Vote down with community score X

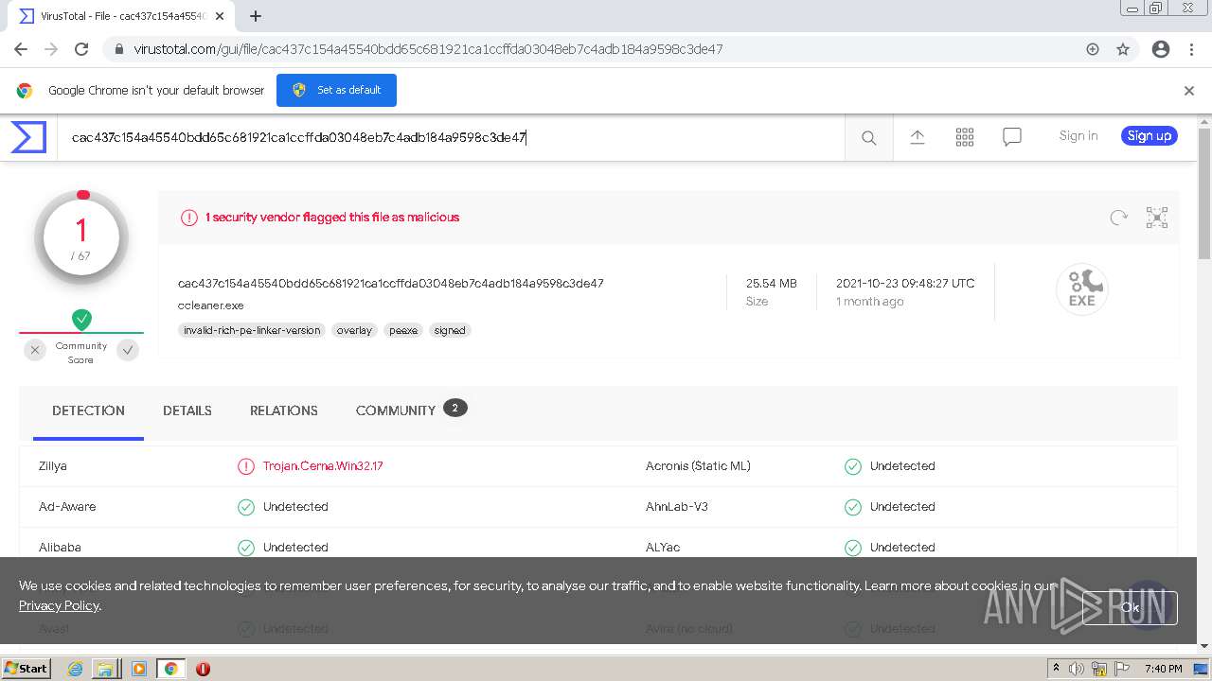click(35, 350)
